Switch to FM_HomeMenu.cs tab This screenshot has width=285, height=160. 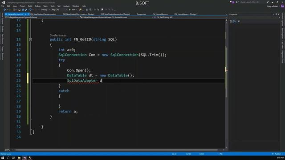[x=160, y=14]
